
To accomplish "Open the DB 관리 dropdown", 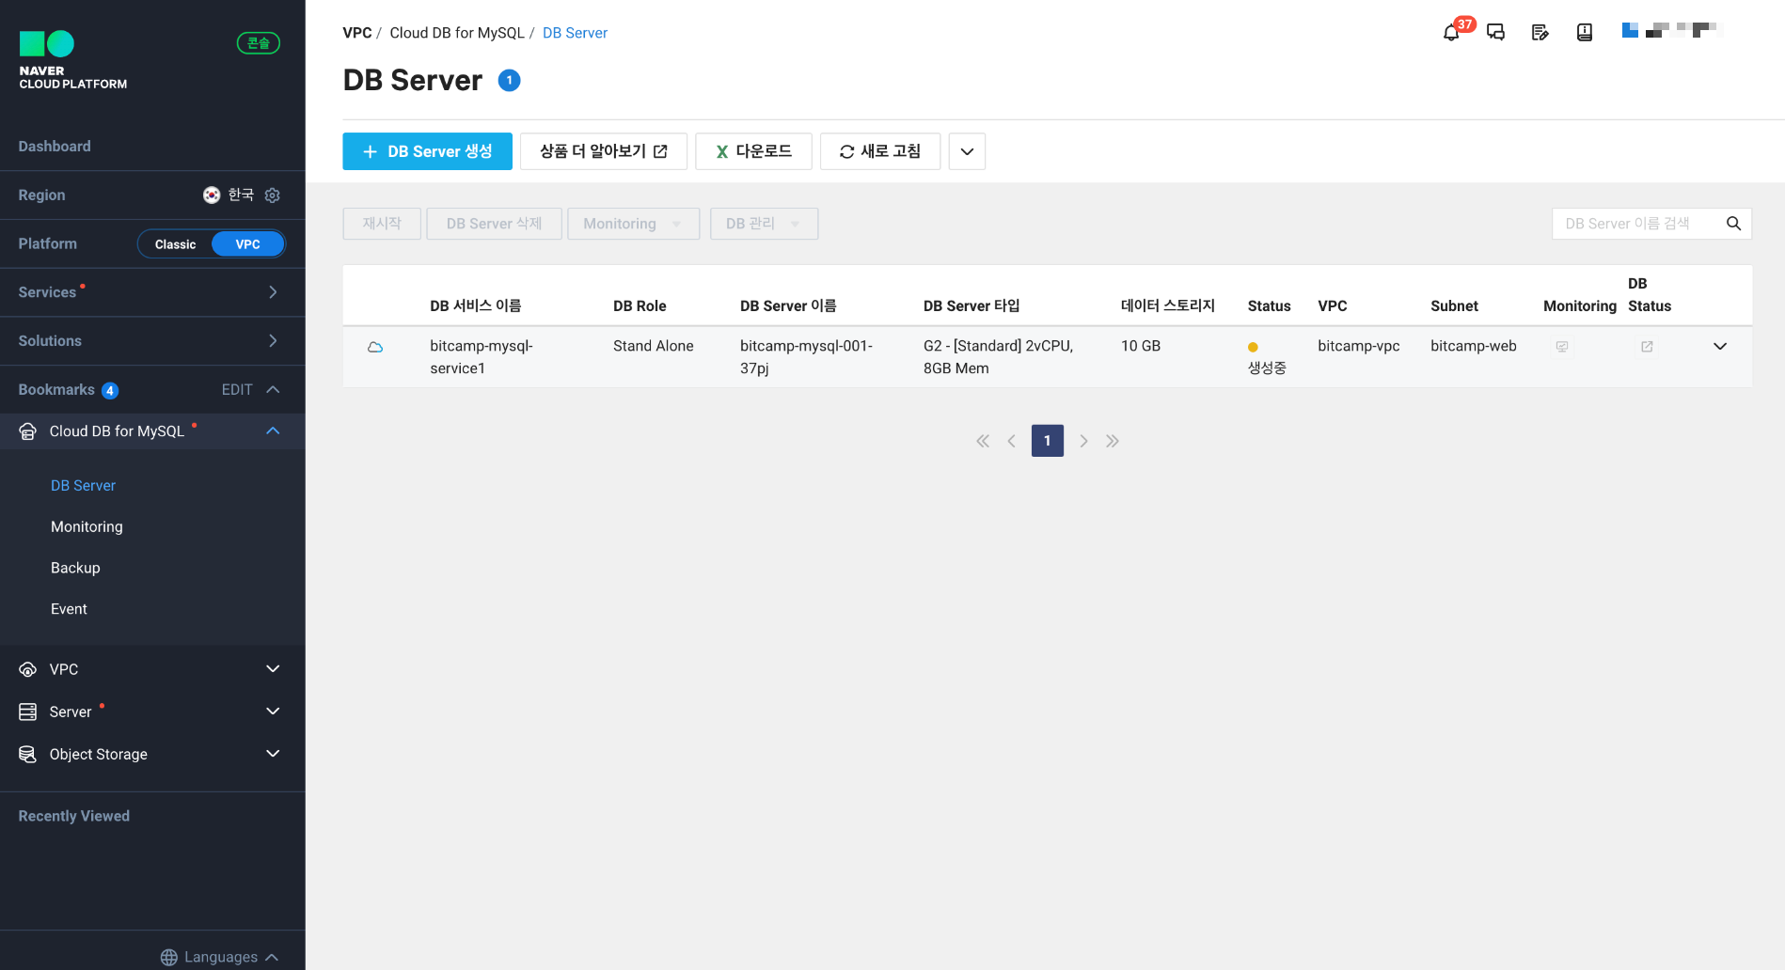I will point(764,224).
